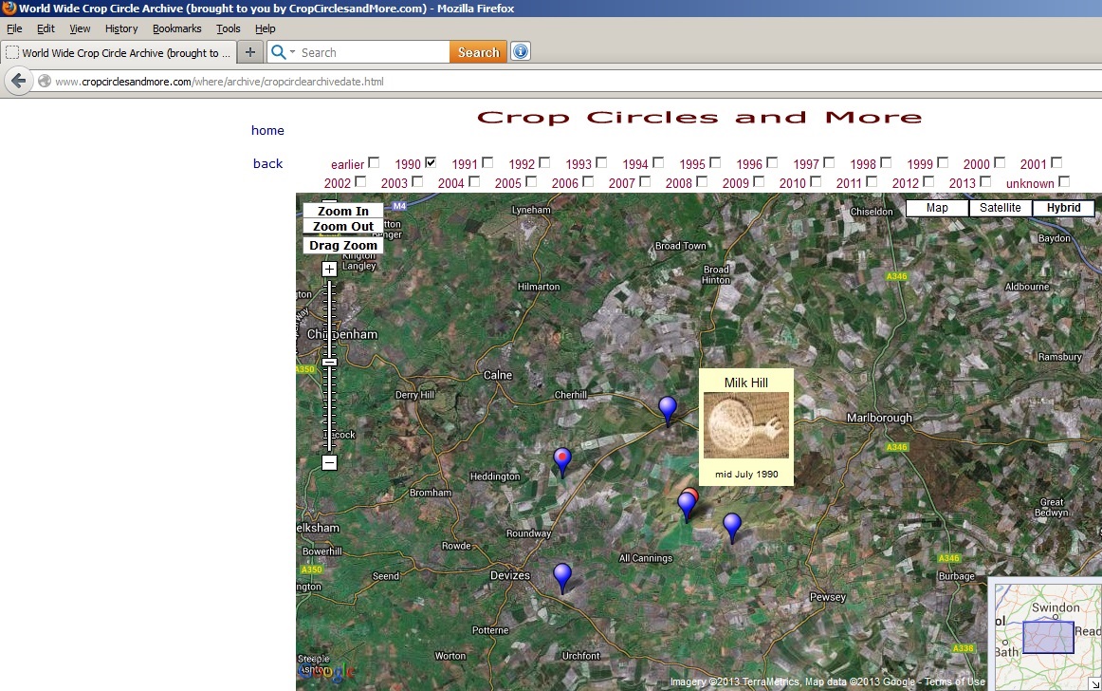
Task: Tick the unknown year checkbox
Action: 1064,181
